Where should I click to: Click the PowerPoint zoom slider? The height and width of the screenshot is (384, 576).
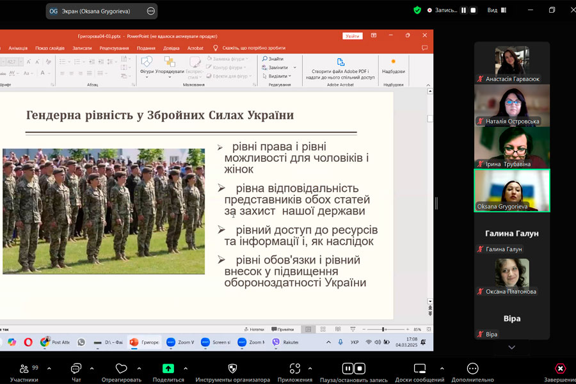tap(383, 329)
